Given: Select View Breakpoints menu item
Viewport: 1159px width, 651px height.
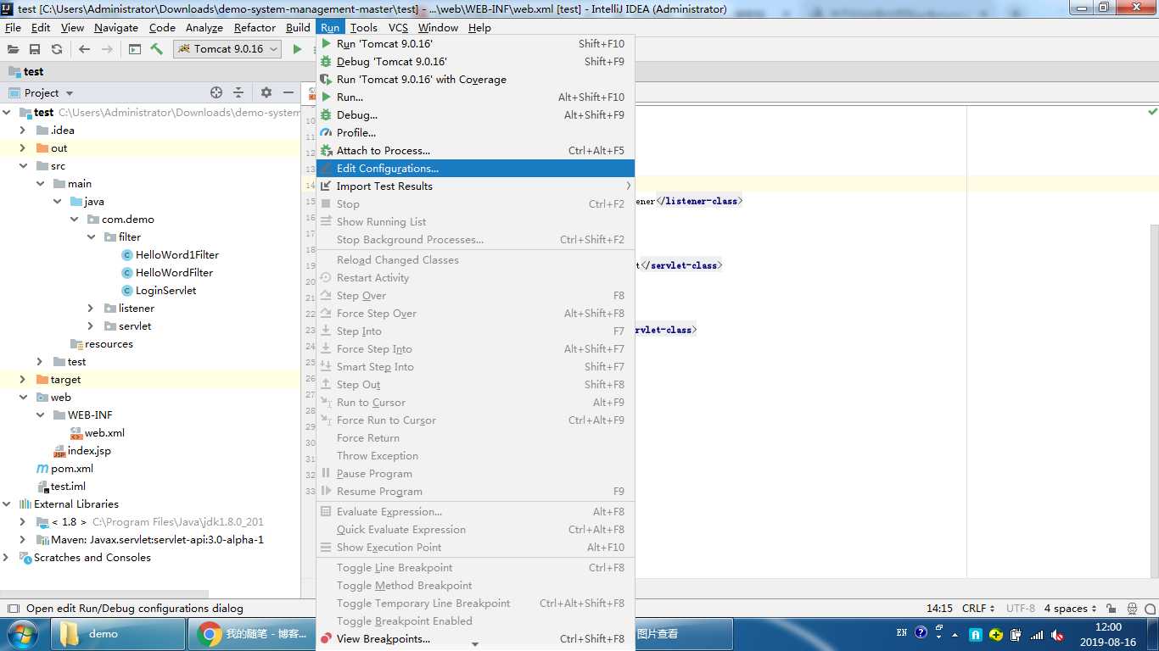Looking at the screenshot, I should pos(475,638).
